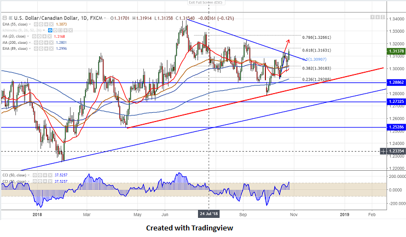Viewport: 406px width, 237px height.
Task: Open settings gear for MA (200, close)
Action: click(x=41, y=43)
